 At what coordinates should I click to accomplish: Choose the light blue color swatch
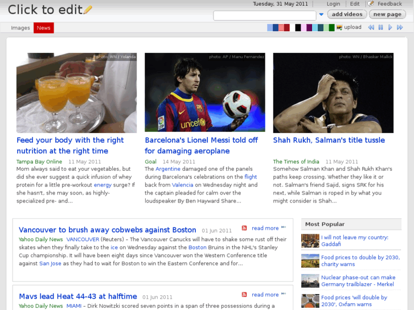[270, 27]
